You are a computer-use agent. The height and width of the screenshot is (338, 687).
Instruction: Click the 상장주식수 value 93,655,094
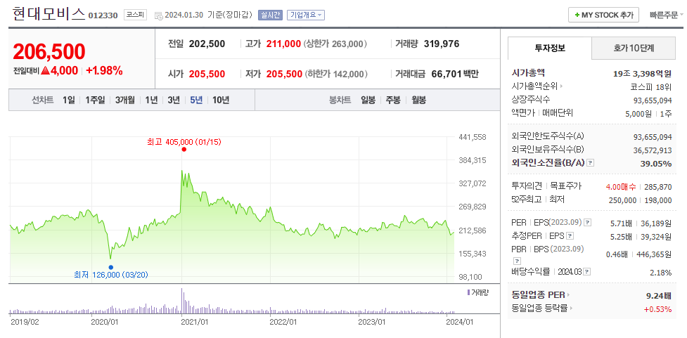653,100
